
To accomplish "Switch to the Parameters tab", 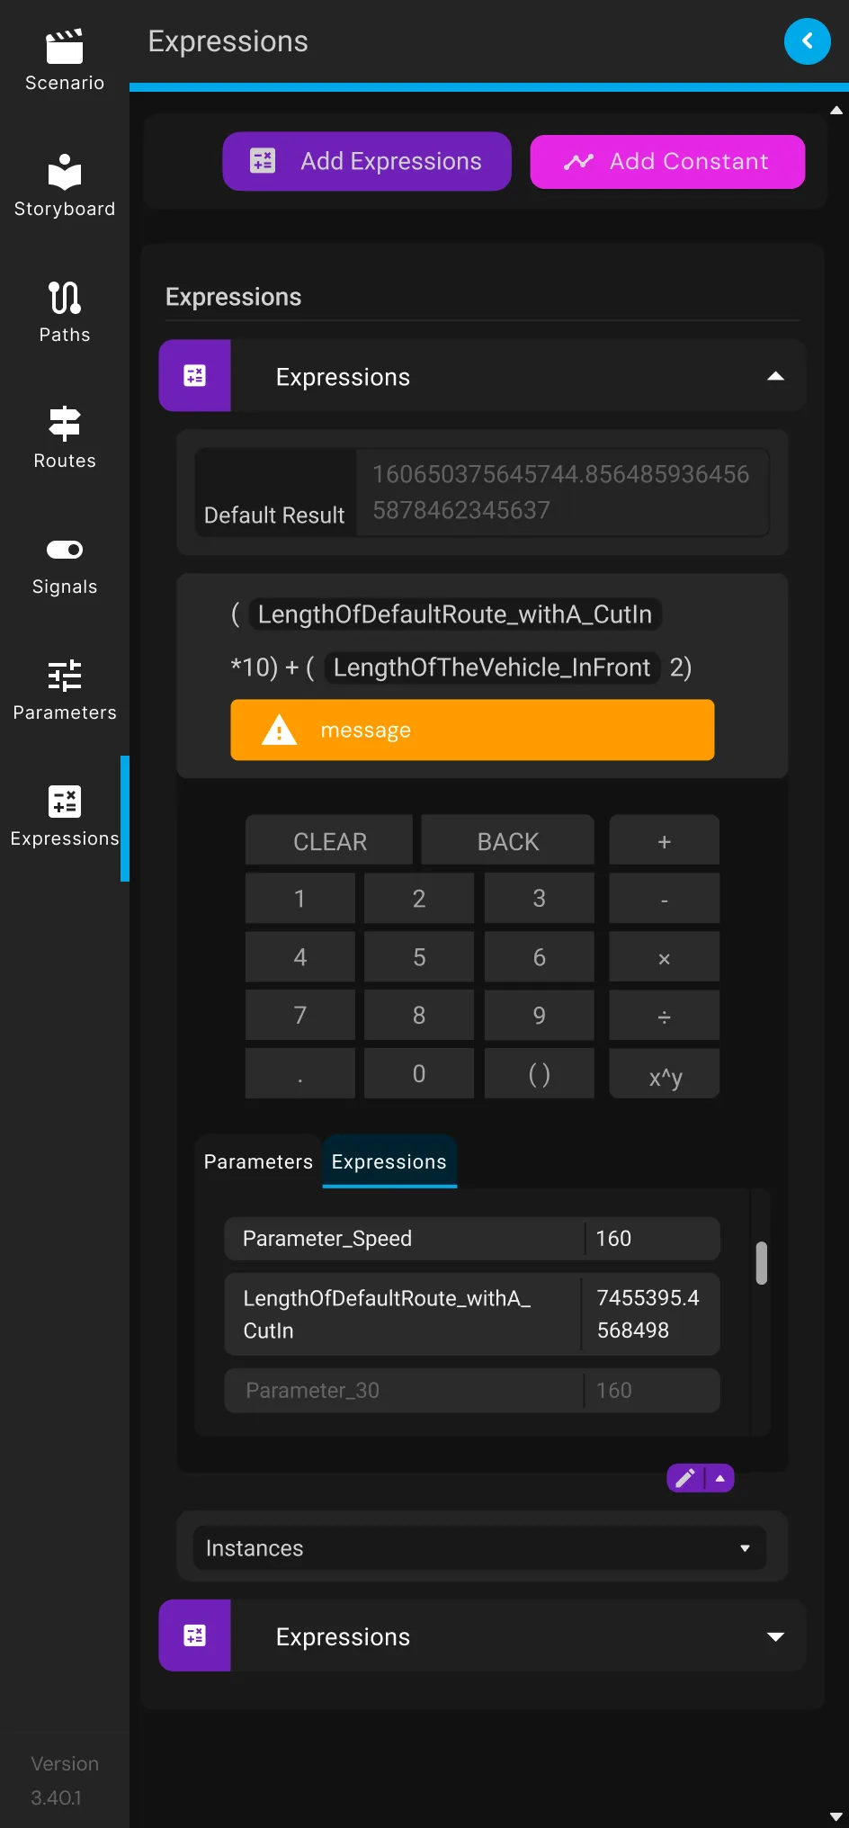I will click(x=258, y=1161).
